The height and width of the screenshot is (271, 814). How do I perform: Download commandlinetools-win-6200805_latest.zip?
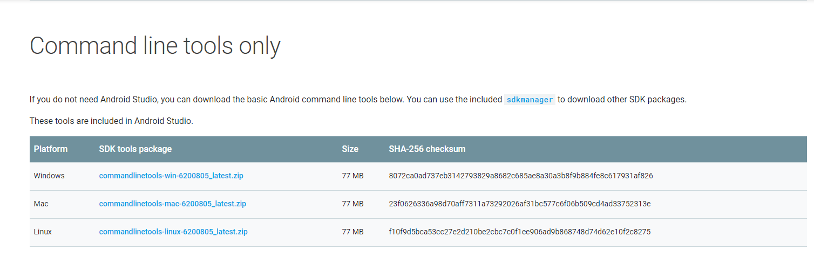(171, 176)
